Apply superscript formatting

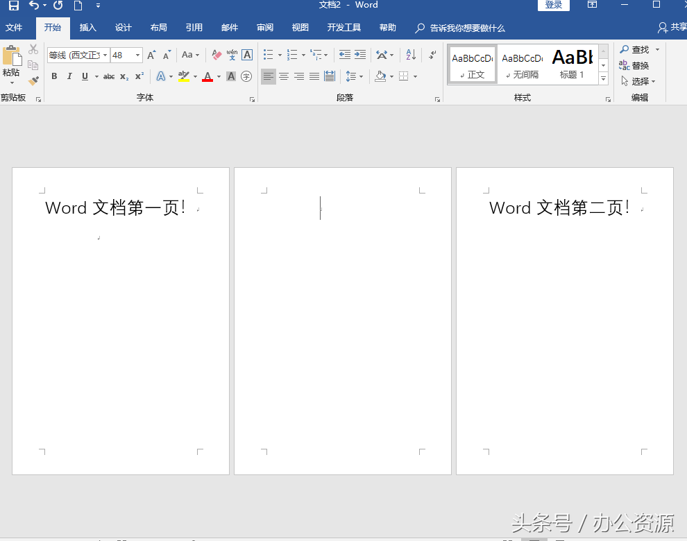click(139, 76)
